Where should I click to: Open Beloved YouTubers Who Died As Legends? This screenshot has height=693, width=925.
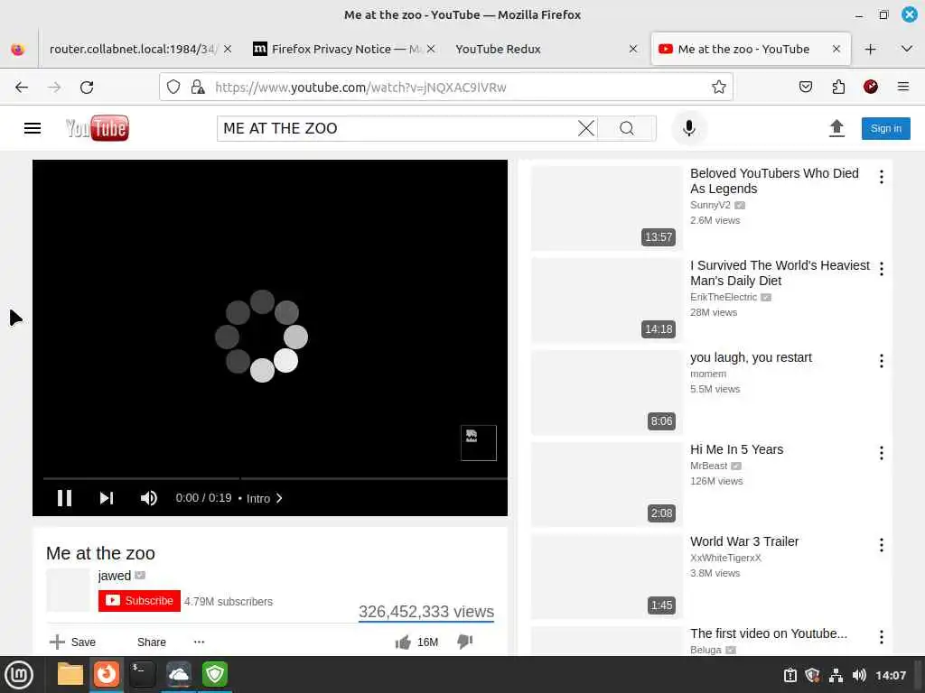pyautogui.click(x=774, y=180)
